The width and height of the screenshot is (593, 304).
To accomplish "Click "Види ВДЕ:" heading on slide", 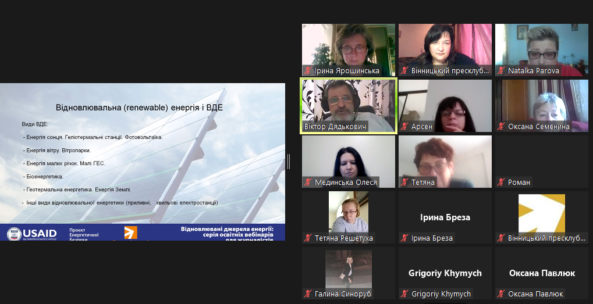I will pos(35,124).
